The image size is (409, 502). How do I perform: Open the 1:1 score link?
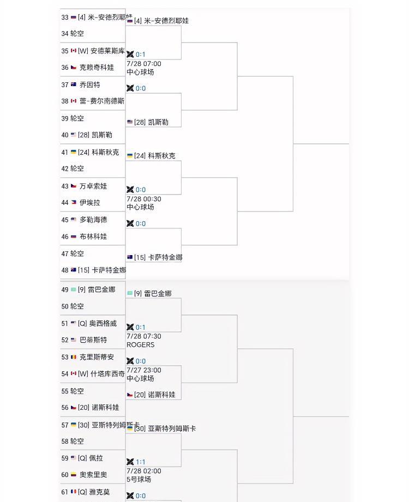(x=141, y=462)
